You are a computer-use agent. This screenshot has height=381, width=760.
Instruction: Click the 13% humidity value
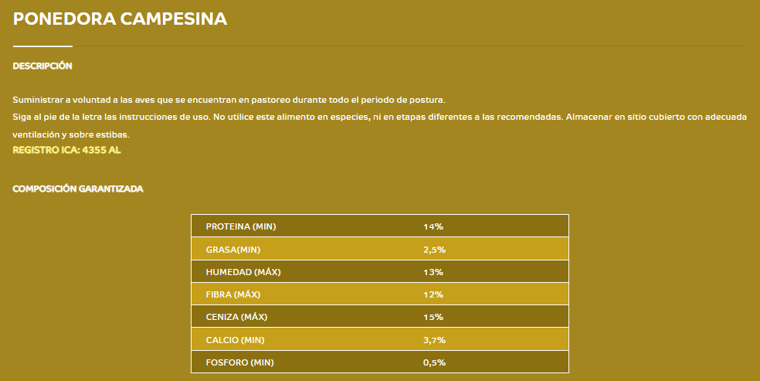(433, 272)
